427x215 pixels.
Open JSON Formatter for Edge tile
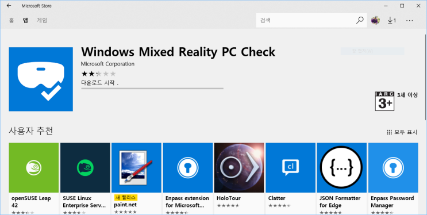[x=342, y=178]
